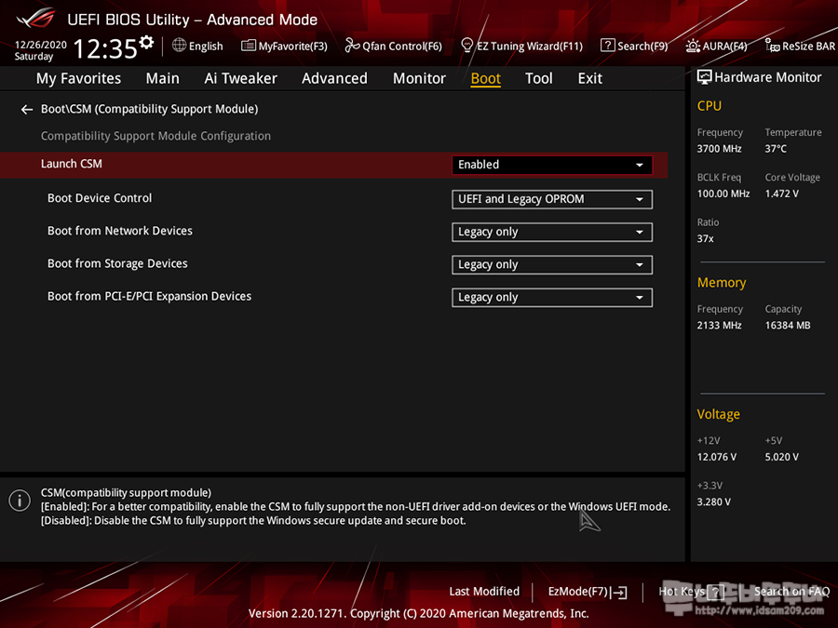Click Qfan Control(F6) label
838x628 pixels.
[x=402, y=47]
